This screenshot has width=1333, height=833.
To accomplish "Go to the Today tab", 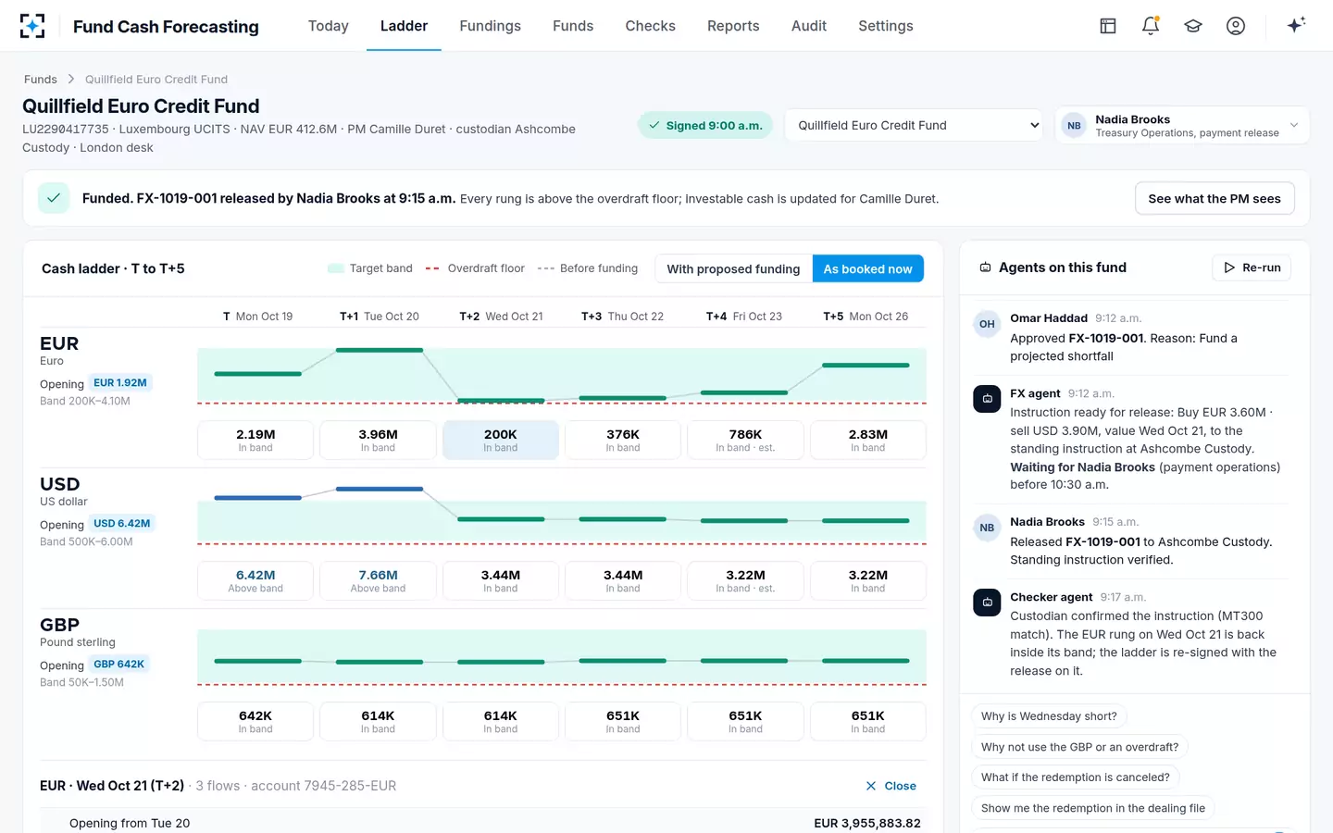I will [329, 26].
